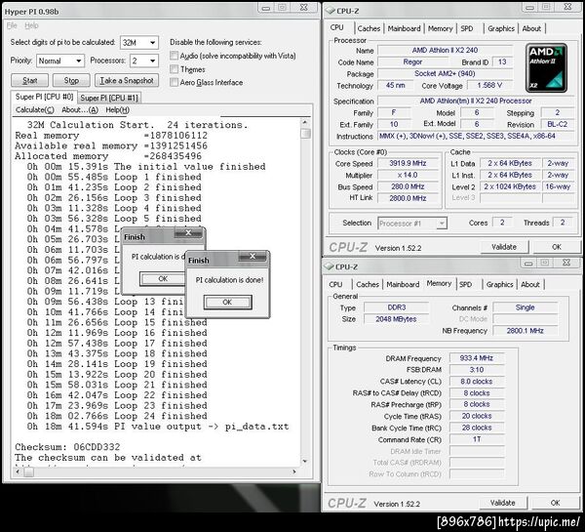585x532 pixels.
Task: Click the NB Frequency 2800.1 MHz value
Action: pos(525,330)
